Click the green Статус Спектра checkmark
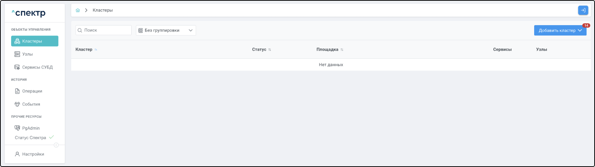This screenshot has height=167, width=595. point(52,137)
